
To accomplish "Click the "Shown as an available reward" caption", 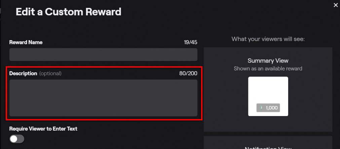I will click(268, 69).
